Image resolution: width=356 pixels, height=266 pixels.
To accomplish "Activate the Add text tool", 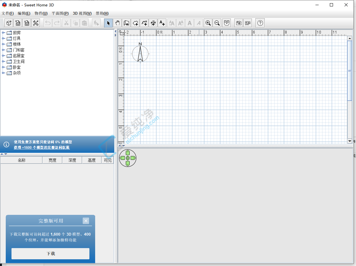I will [162, 23].
